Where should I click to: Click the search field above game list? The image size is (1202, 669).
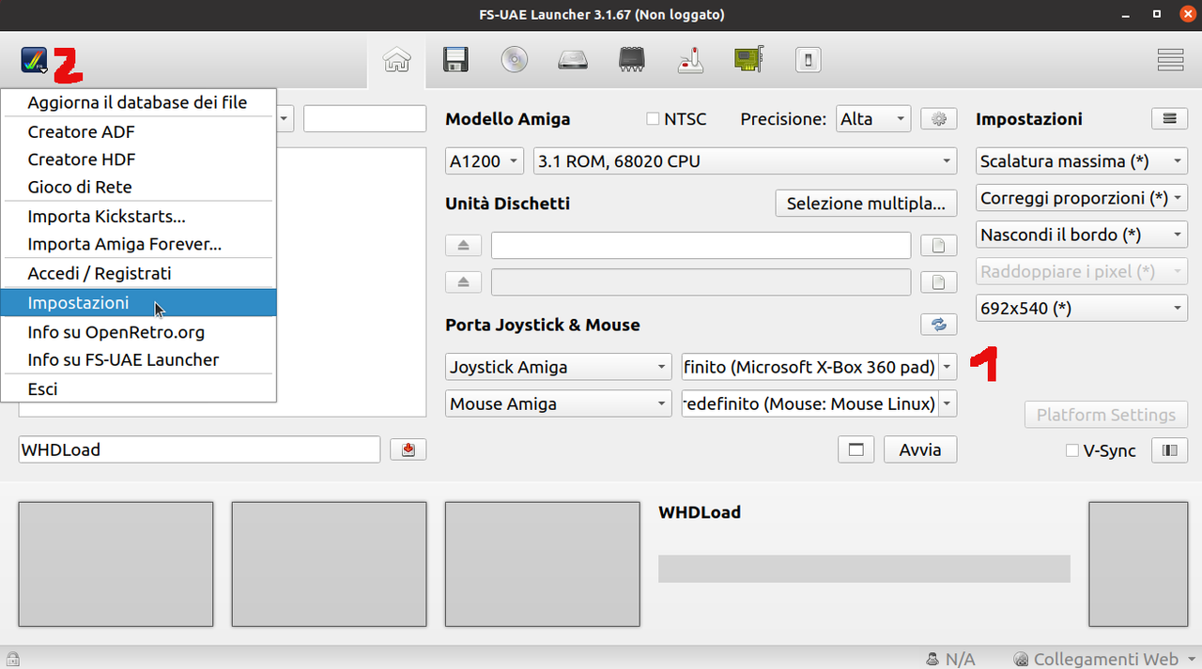click(364, 119)
